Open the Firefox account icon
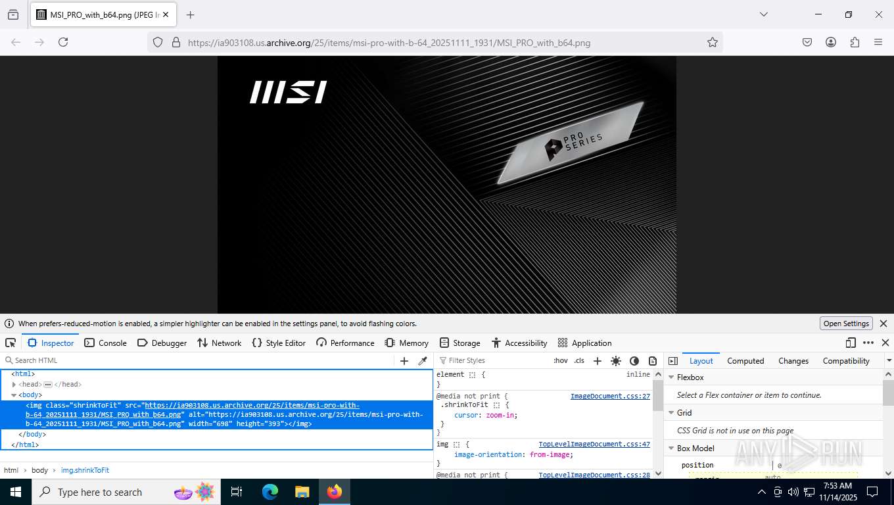This screenshot has height=505, width=894. 831,42
